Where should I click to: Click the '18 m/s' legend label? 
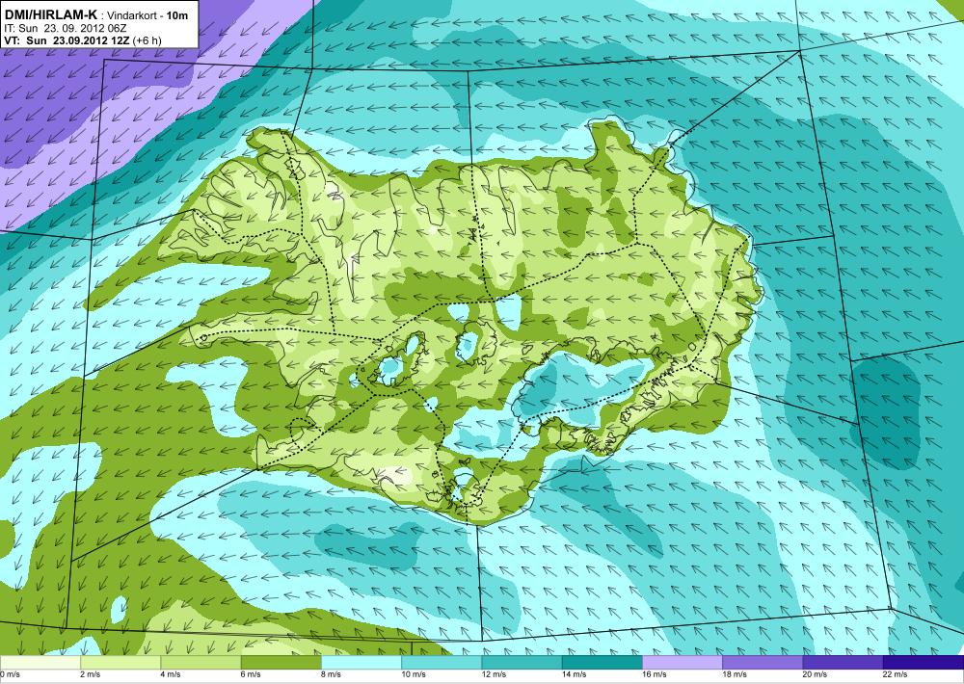[735, 674]
